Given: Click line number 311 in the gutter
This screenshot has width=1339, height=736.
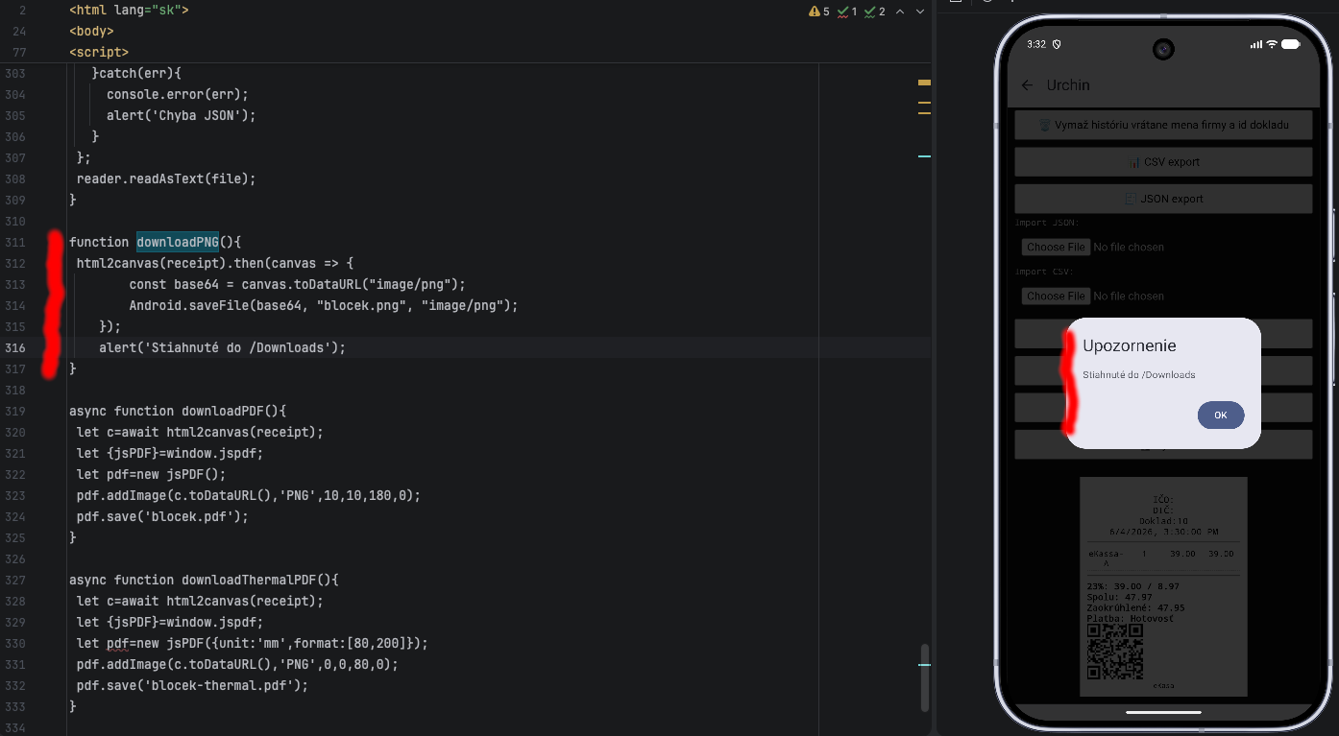Looking at the screenshot, I should pos(15,242).
